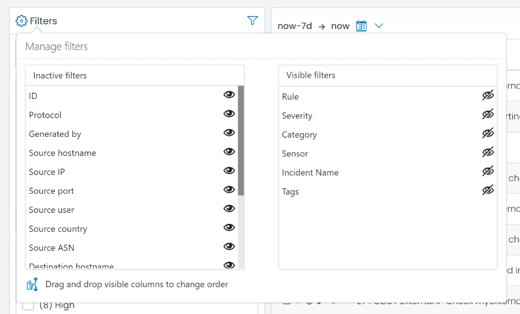520x314 pixels.
Task: Open the calendar date picker icon
Action: pyautogui.click(x=361, y=25)
